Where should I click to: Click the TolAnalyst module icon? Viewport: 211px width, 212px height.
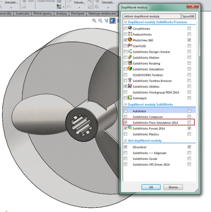click(130, 98)
